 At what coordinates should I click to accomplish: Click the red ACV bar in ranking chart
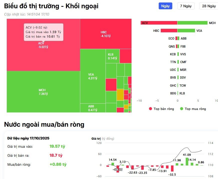(x=159, y=23)
